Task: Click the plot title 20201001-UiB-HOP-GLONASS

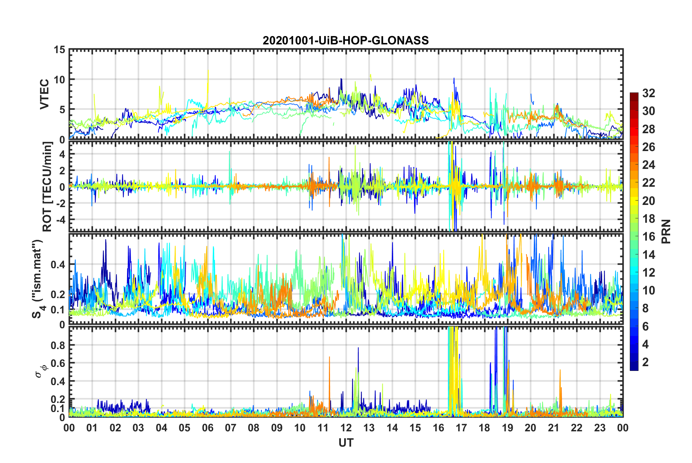Action: click(346, 40)
